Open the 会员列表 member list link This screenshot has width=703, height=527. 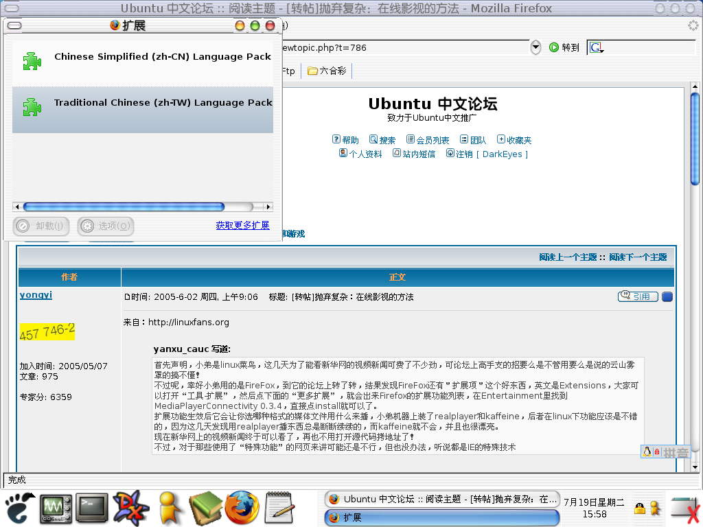click(x=428, y=140)
